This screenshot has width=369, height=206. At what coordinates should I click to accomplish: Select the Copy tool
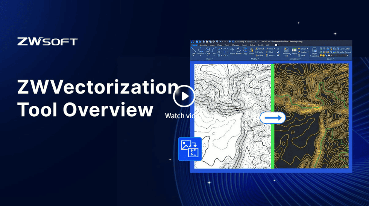245,51
